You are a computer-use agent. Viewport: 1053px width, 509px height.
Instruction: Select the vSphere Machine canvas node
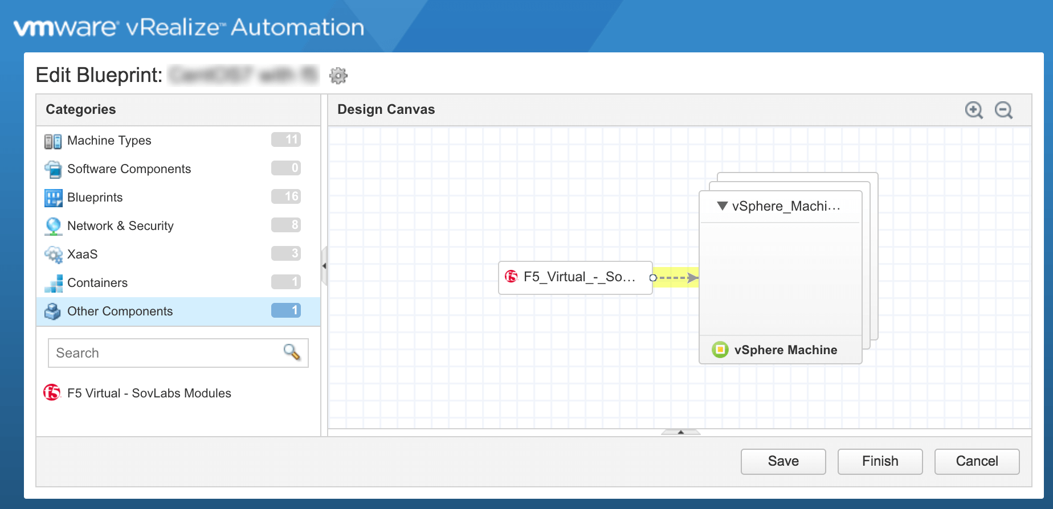(781, 277)
